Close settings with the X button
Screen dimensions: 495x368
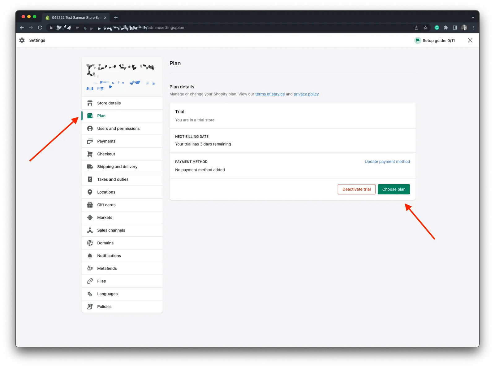click(470, 40)
